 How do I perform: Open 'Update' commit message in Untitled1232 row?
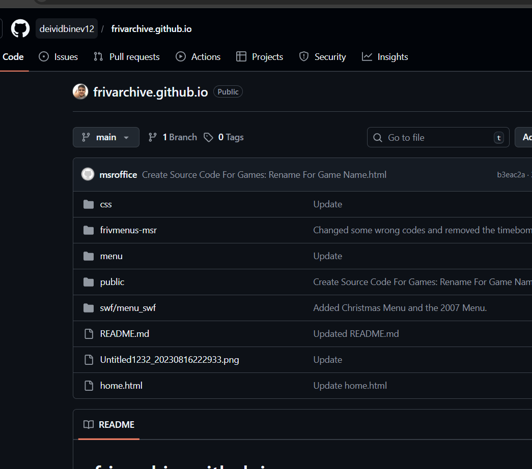click(x=328, y=360)
